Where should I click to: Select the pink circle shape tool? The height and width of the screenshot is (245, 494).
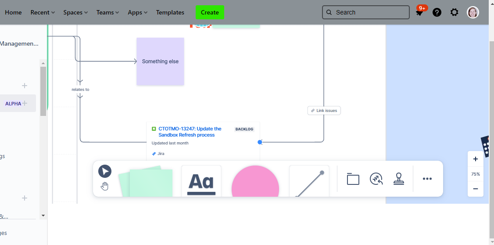pyautogui.click(x=255, y=181)
